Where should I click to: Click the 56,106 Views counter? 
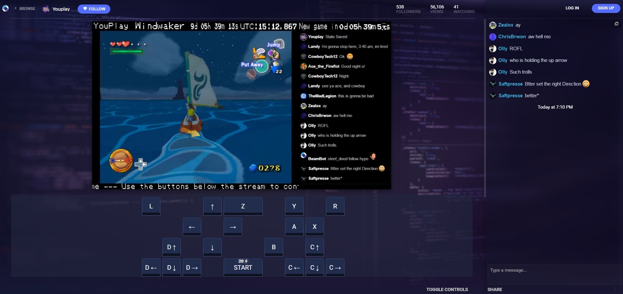click(x=437, y=9)
